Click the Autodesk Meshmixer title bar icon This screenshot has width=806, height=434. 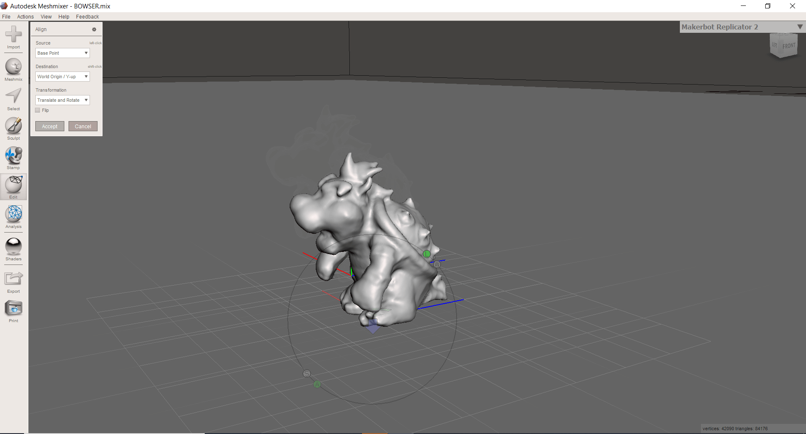[x=4, y=6]
